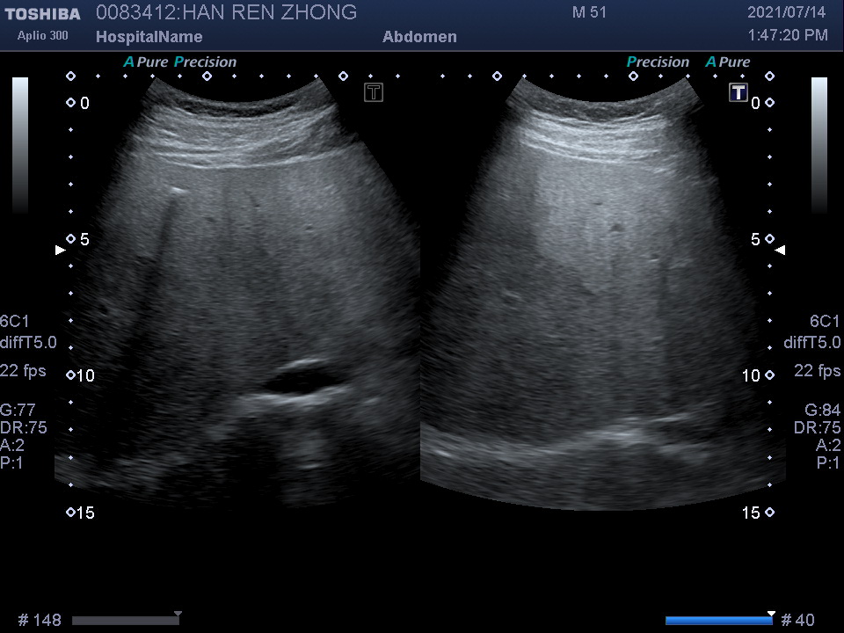Select the Abdomen preset label
The width and height of the screenshot is (844, 633).
click(419, 37)
